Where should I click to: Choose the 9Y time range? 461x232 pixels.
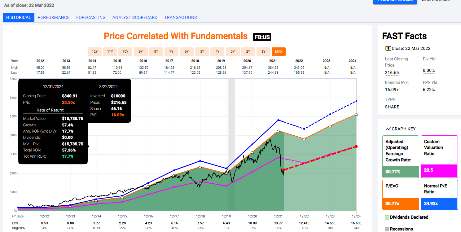(141, 51)
